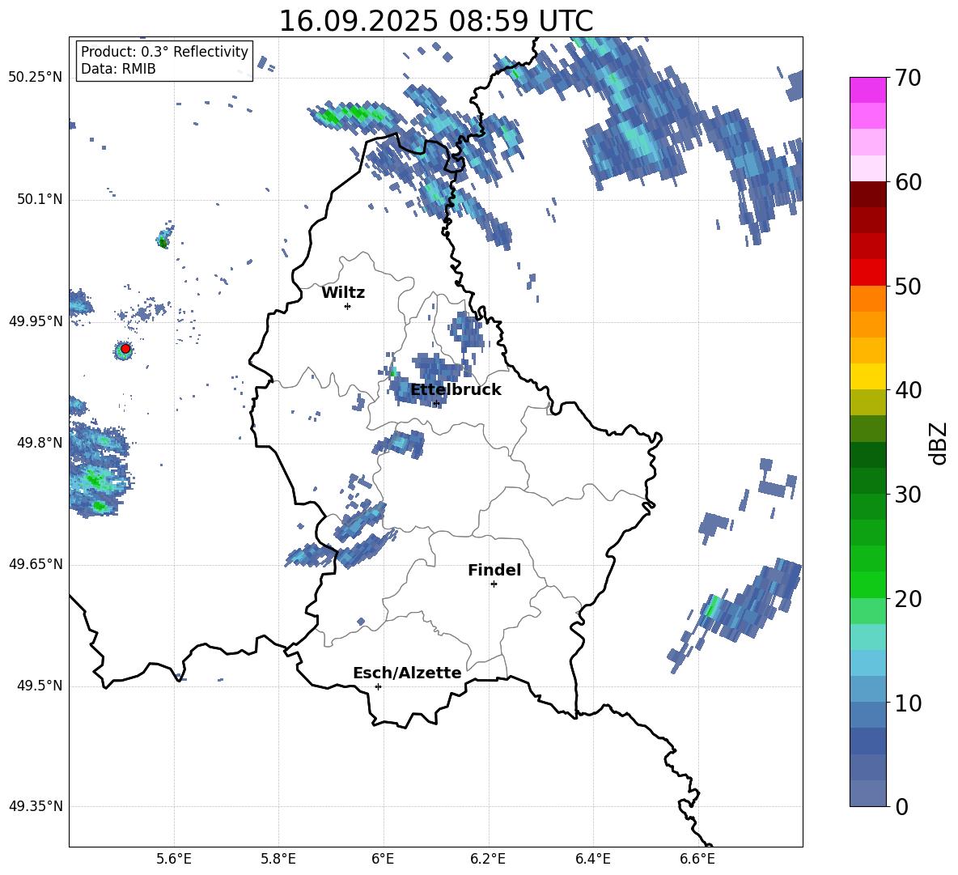Click the Esch/Alzette city label
Viewport: 958px width, 875px height.
coord(407,673)
